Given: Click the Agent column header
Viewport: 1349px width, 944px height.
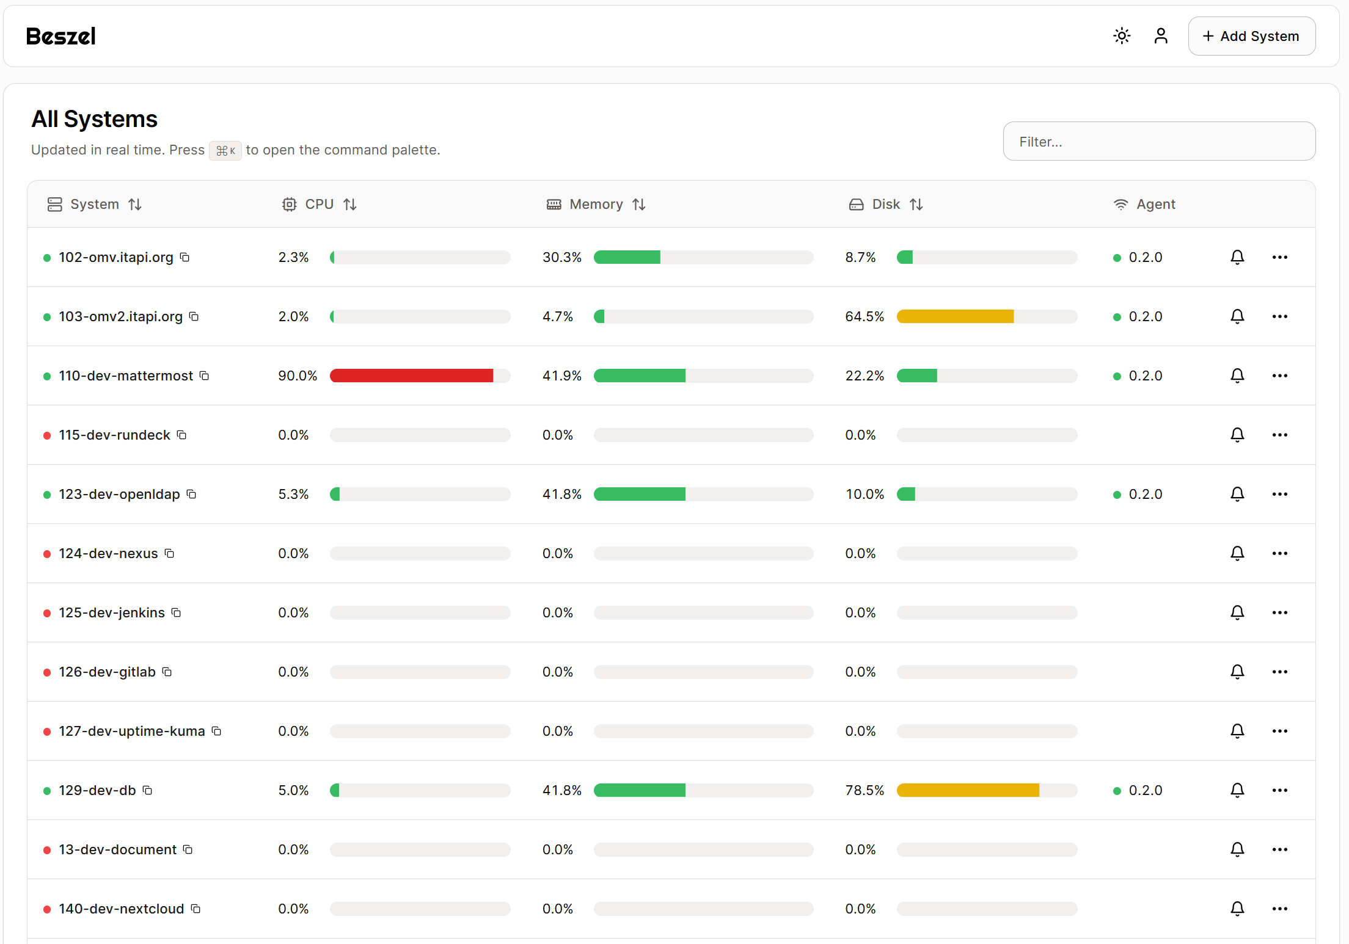Looking at the screenshot, I should [1144, 204].
